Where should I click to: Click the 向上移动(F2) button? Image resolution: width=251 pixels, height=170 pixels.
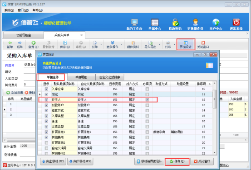tap(53, 161)
